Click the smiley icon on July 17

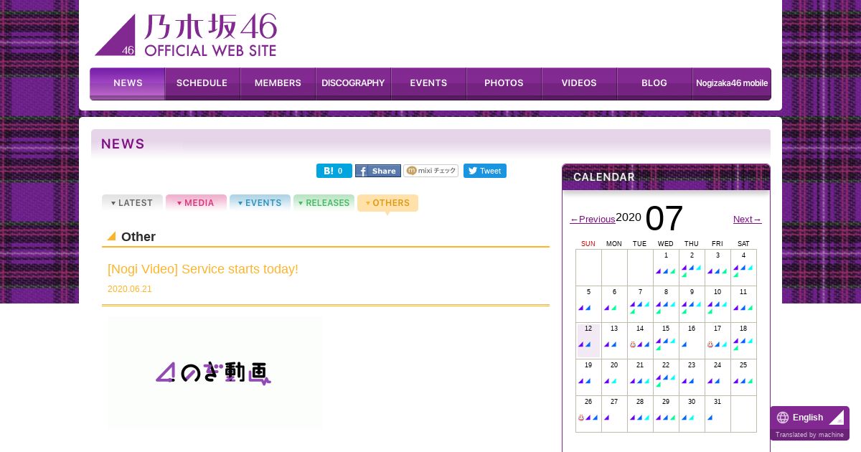point(710,344)
